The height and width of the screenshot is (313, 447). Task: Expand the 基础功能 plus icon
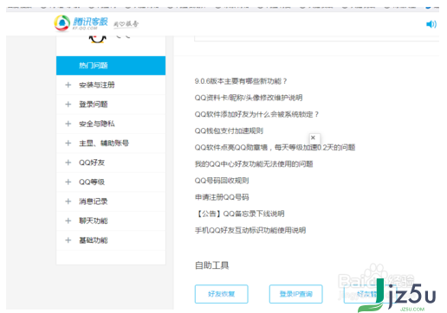(68, 240)
